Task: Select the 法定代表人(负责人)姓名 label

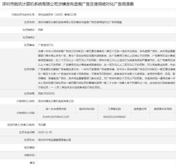Action: [x=21, y=125]
